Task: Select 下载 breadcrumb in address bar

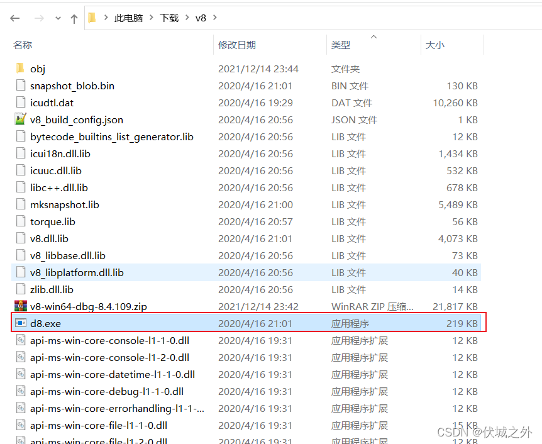Action: (169, 18)
